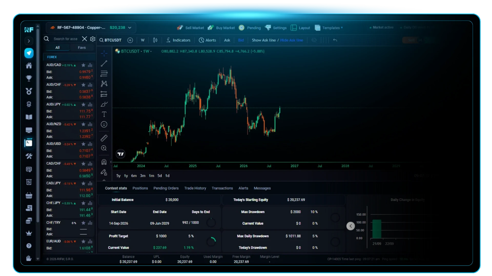Open the Indicators dialog
Screen dimensions: 492x276
pos(178,40)
